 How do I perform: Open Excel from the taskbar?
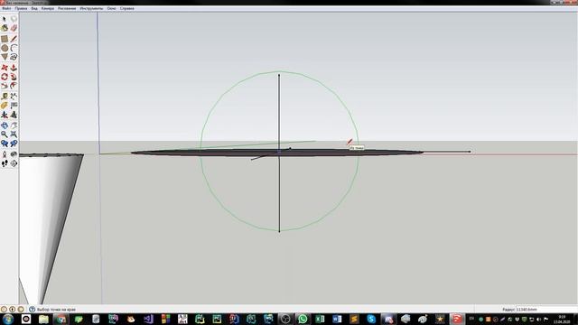click(320, 319)
